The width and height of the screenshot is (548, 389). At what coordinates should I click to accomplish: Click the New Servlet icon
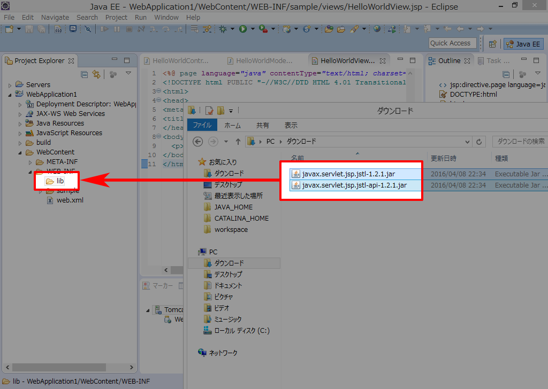pos(307,29)
